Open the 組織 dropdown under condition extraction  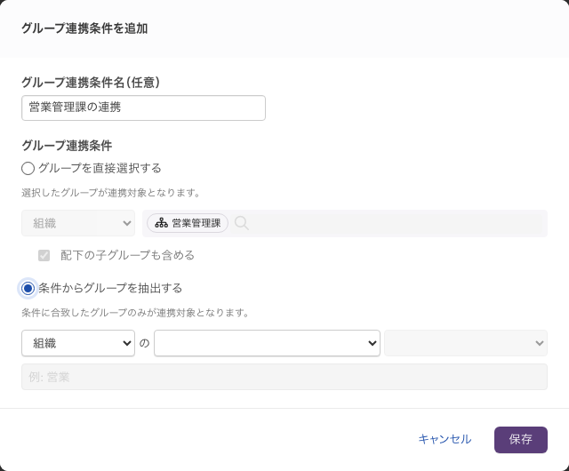(78, 343)
